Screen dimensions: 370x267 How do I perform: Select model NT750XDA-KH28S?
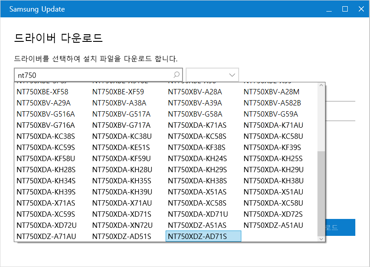click(46, 170)
